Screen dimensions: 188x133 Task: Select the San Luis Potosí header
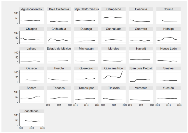(x=141, y=68)
